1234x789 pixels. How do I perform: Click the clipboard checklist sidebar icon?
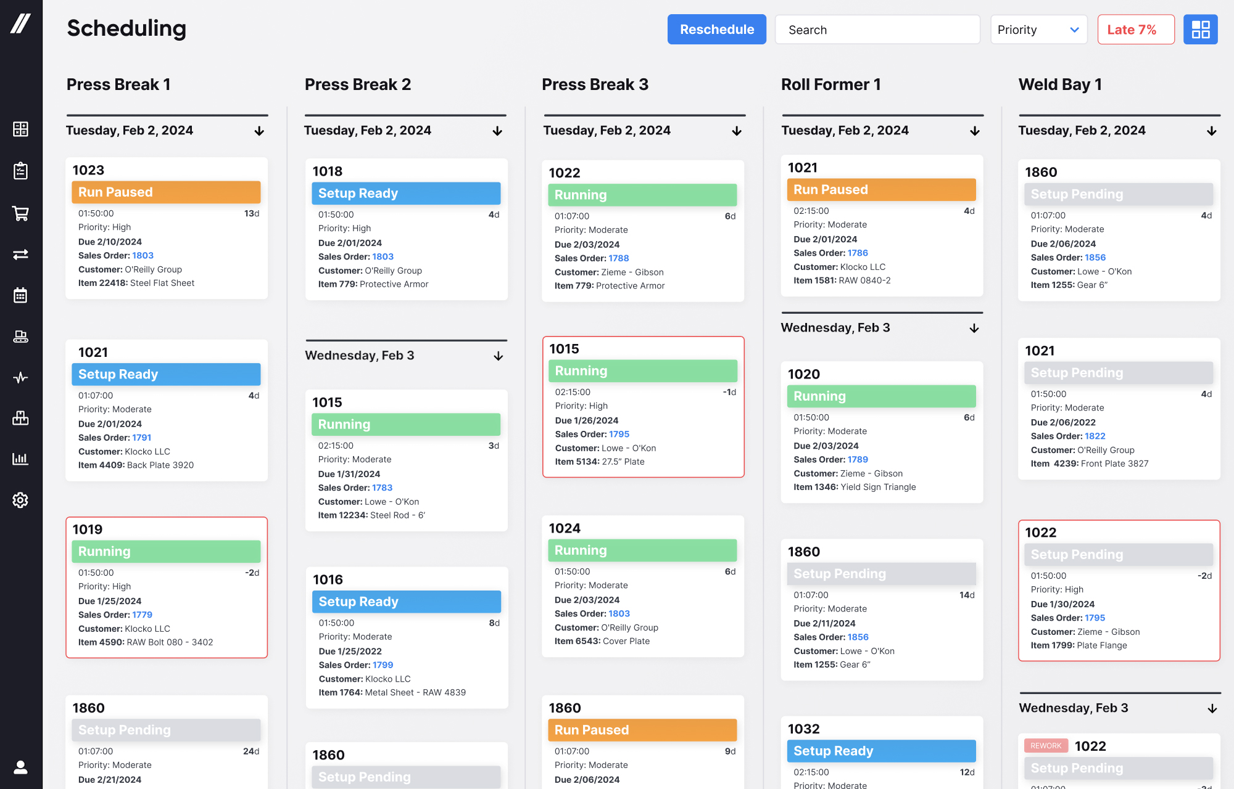[20, 171]
